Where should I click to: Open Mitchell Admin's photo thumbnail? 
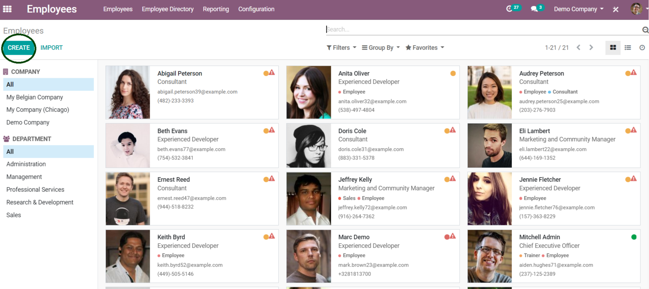(490, 256)
